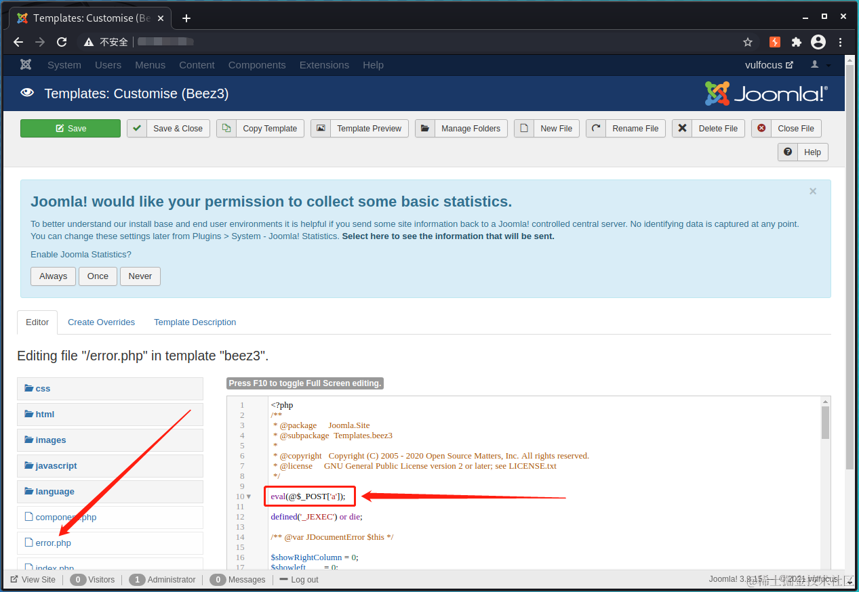
Task: Choose Once for Joomla statistics
Action: pyautogui.click(x=98, y=276)
